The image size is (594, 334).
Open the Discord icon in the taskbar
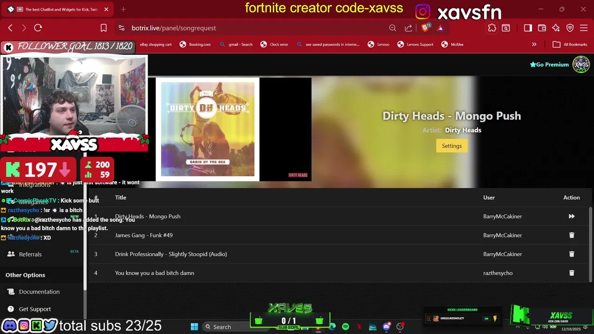tap(386, 327)
